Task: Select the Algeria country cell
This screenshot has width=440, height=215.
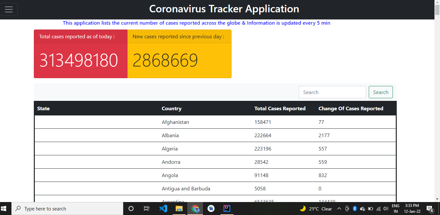Action: click(x=170, y=149)
